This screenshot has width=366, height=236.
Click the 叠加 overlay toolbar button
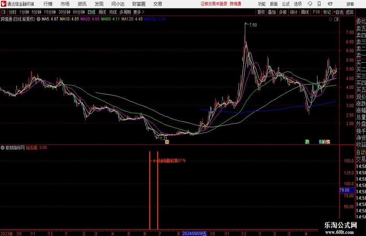click(272, 12)
